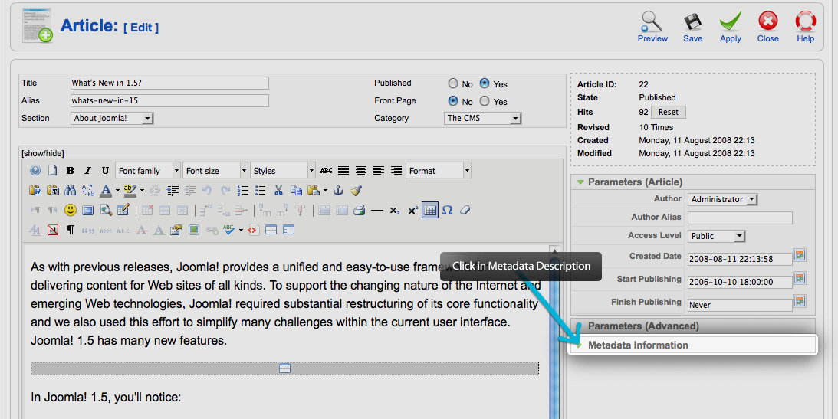Open the Finish Publishing calendar picker

(800, 301)
